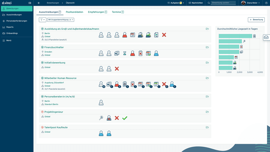Click the red X icon in Initiativbewerbung row
This screenshot has width=270, height=152.
pyautogui.click(x=117, y=69)
